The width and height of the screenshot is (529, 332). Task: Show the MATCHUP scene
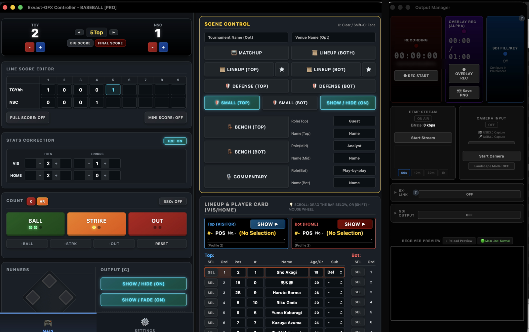[246, 53]
